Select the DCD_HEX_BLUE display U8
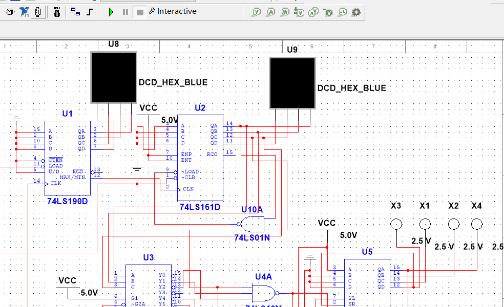The image size is (504, 307). (x=113, y=77)
